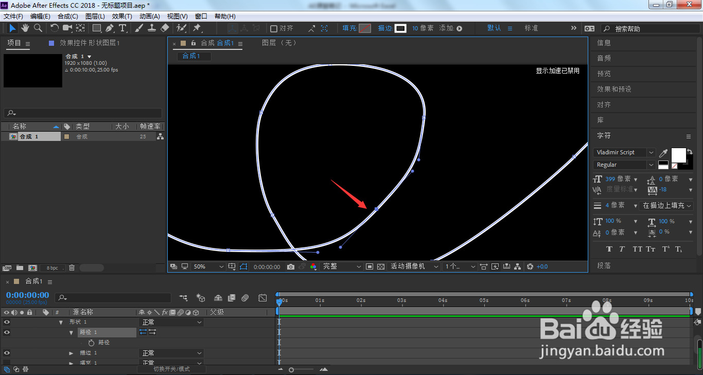
Task: Take a snapshot with camera icon
Action: (291, 266)
